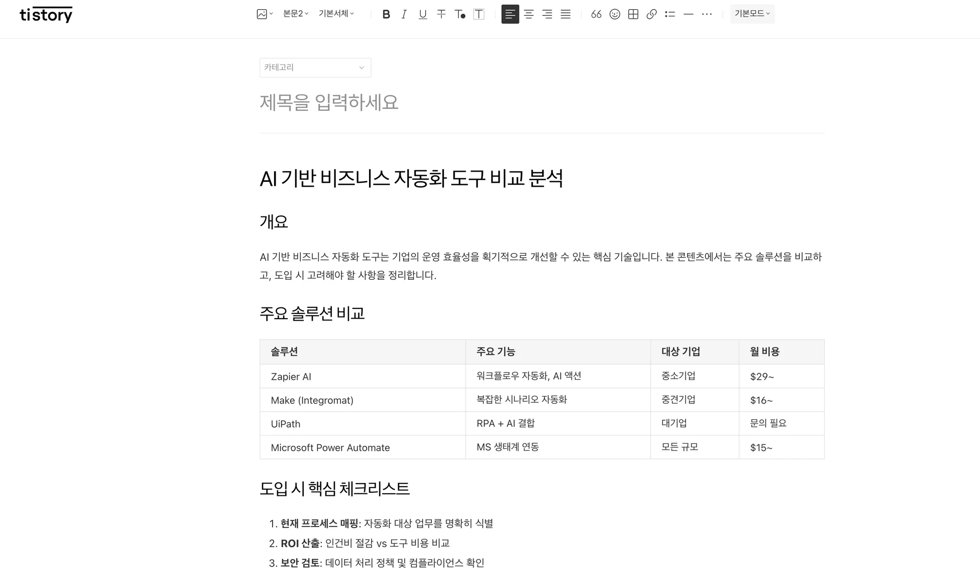Open the text color picker
This screenshot has width=980, height=576.
tap(460, 14)
